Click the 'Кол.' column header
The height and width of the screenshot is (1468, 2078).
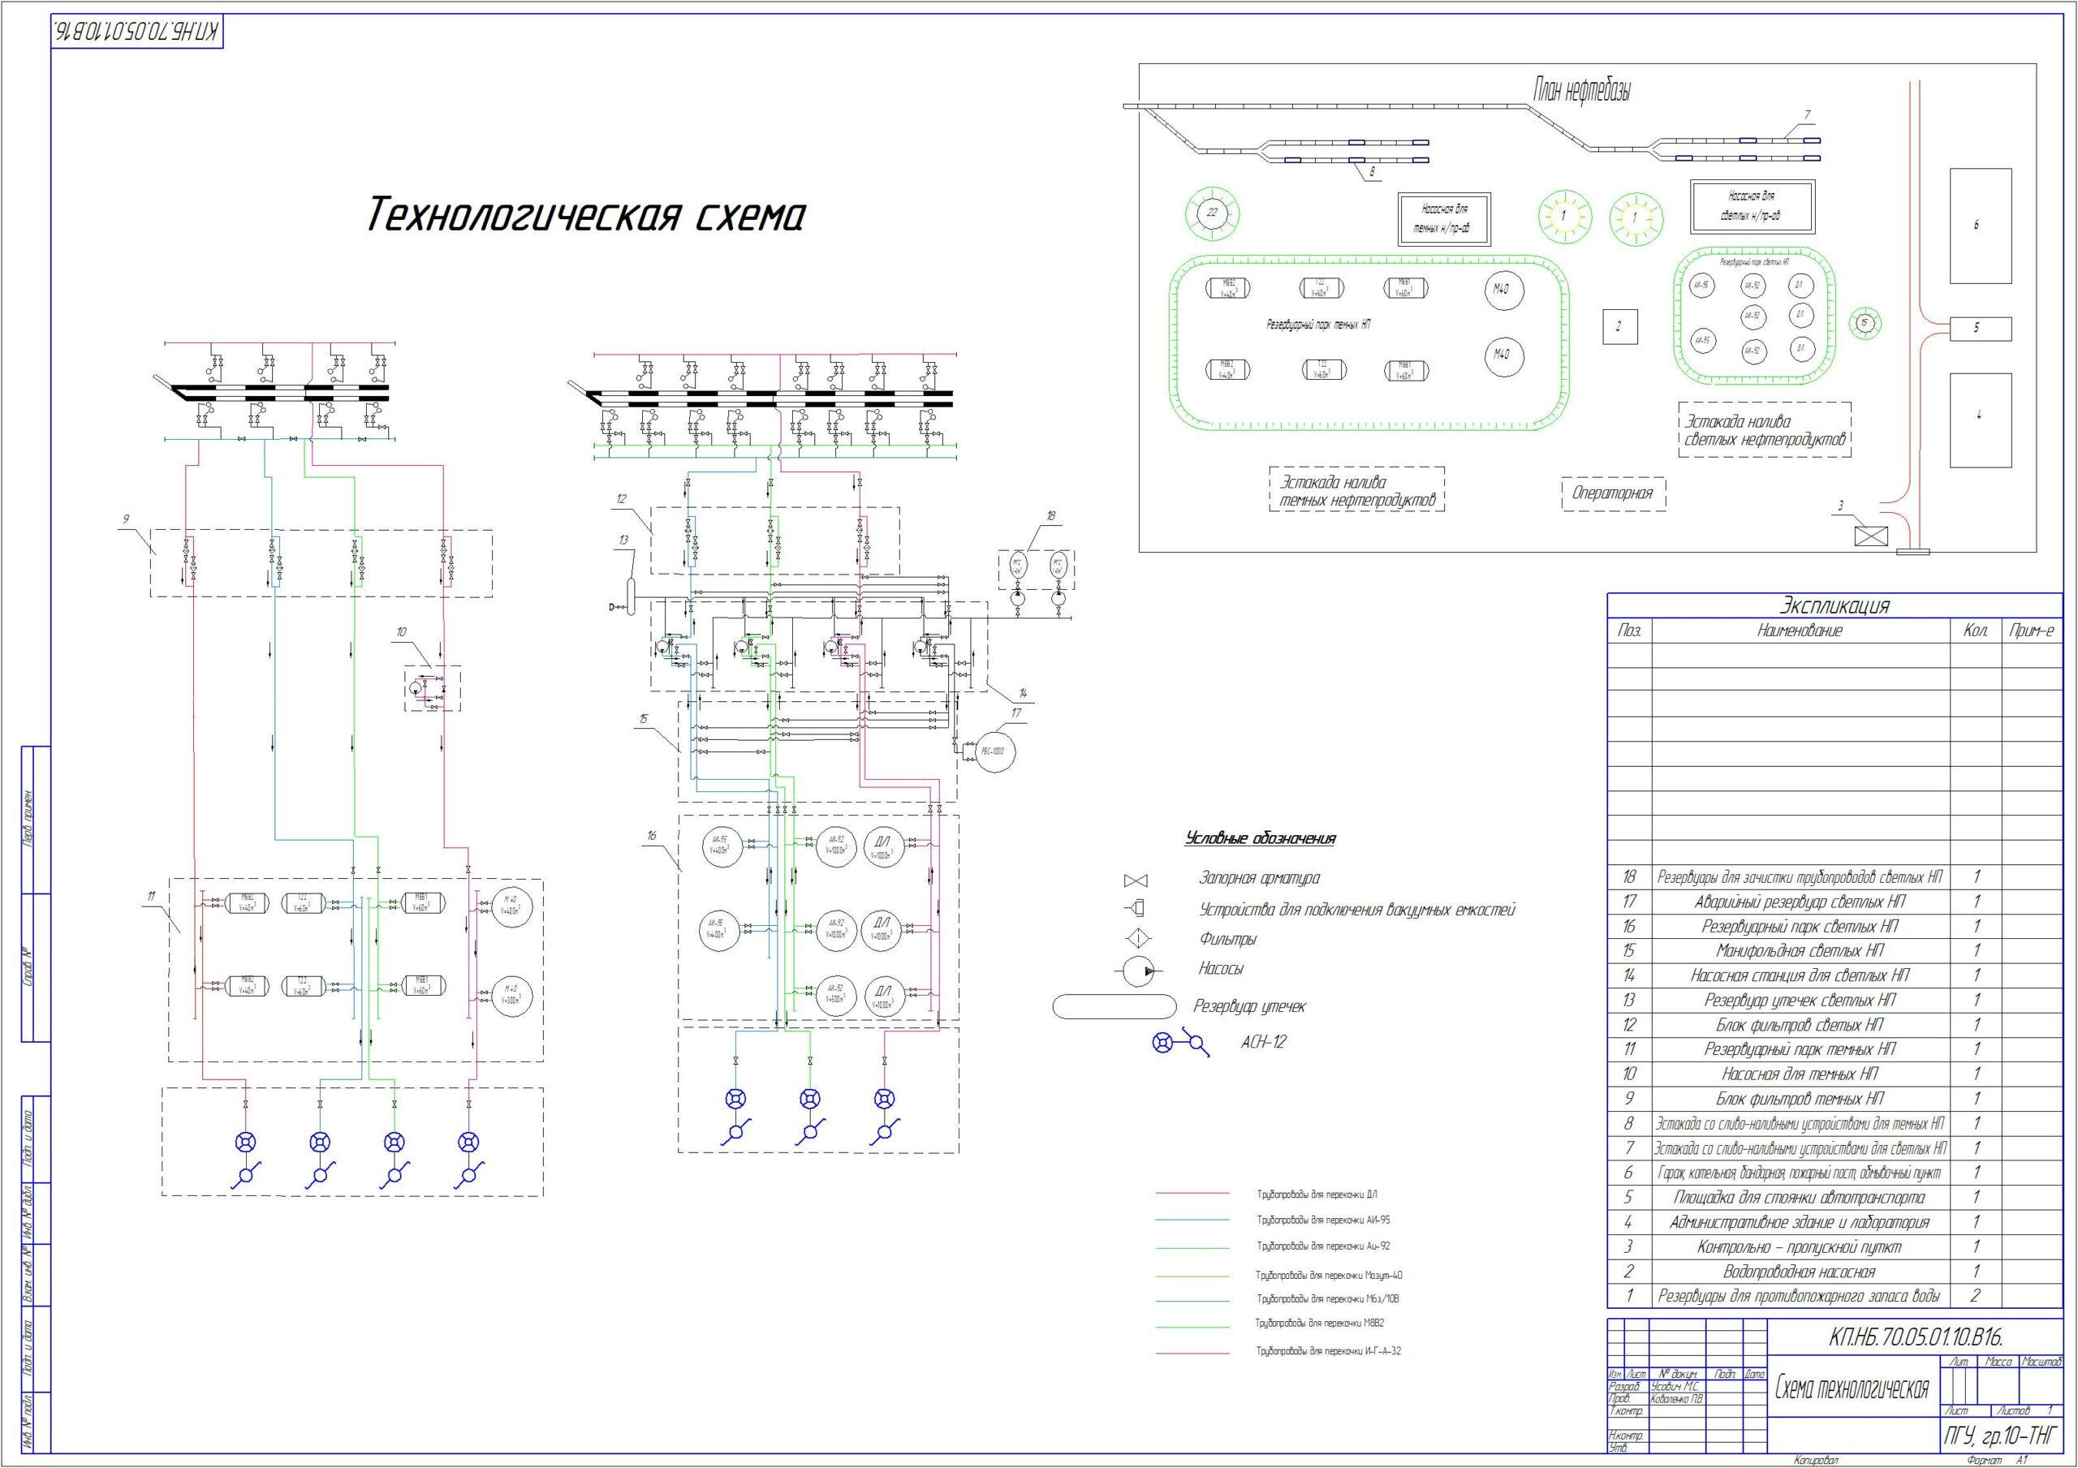tap(1975, 631)
